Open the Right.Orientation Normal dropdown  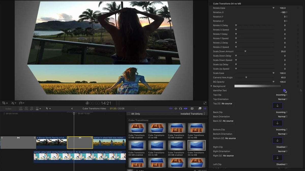[283, 151]
